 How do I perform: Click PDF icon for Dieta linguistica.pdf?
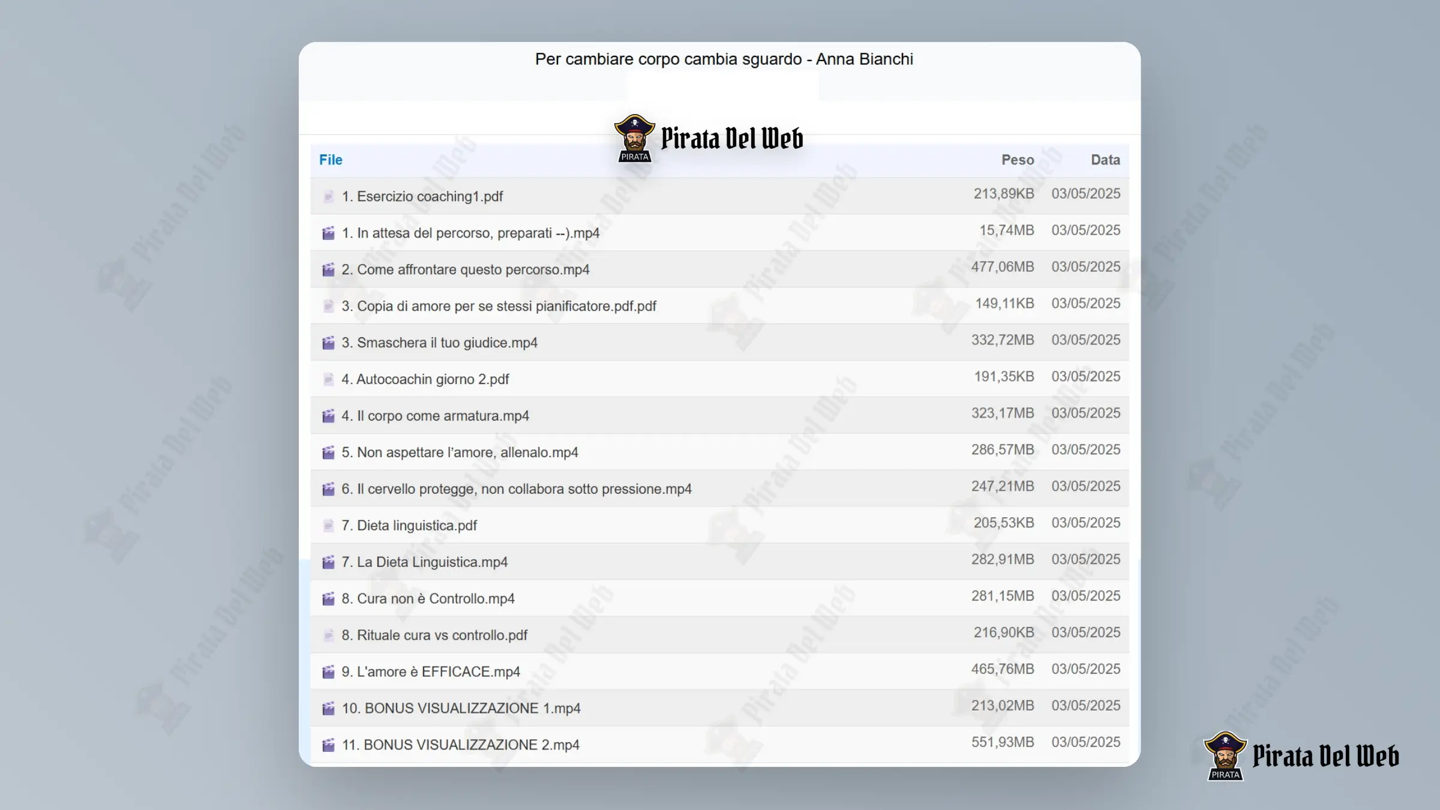pos(328,526)
